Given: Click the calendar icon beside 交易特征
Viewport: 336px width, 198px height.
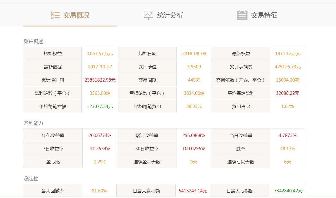Looking at the screenshot, I should coord(242,15).
